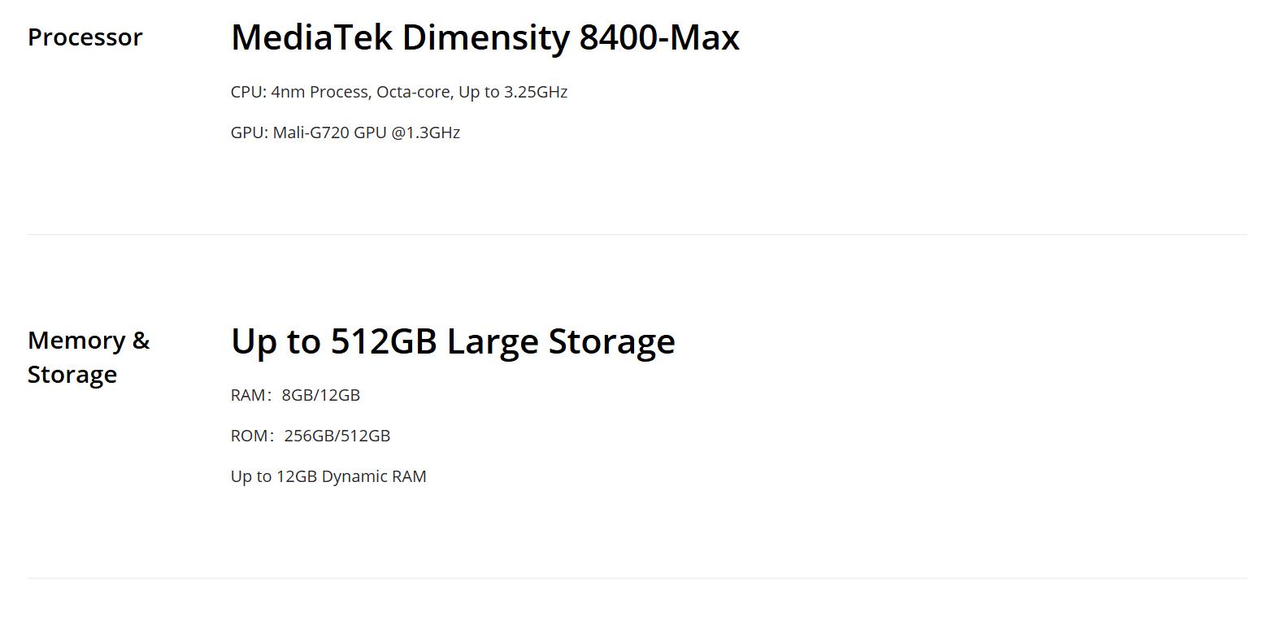Click the 3.25GHz value in CPU line

point(536,93)
